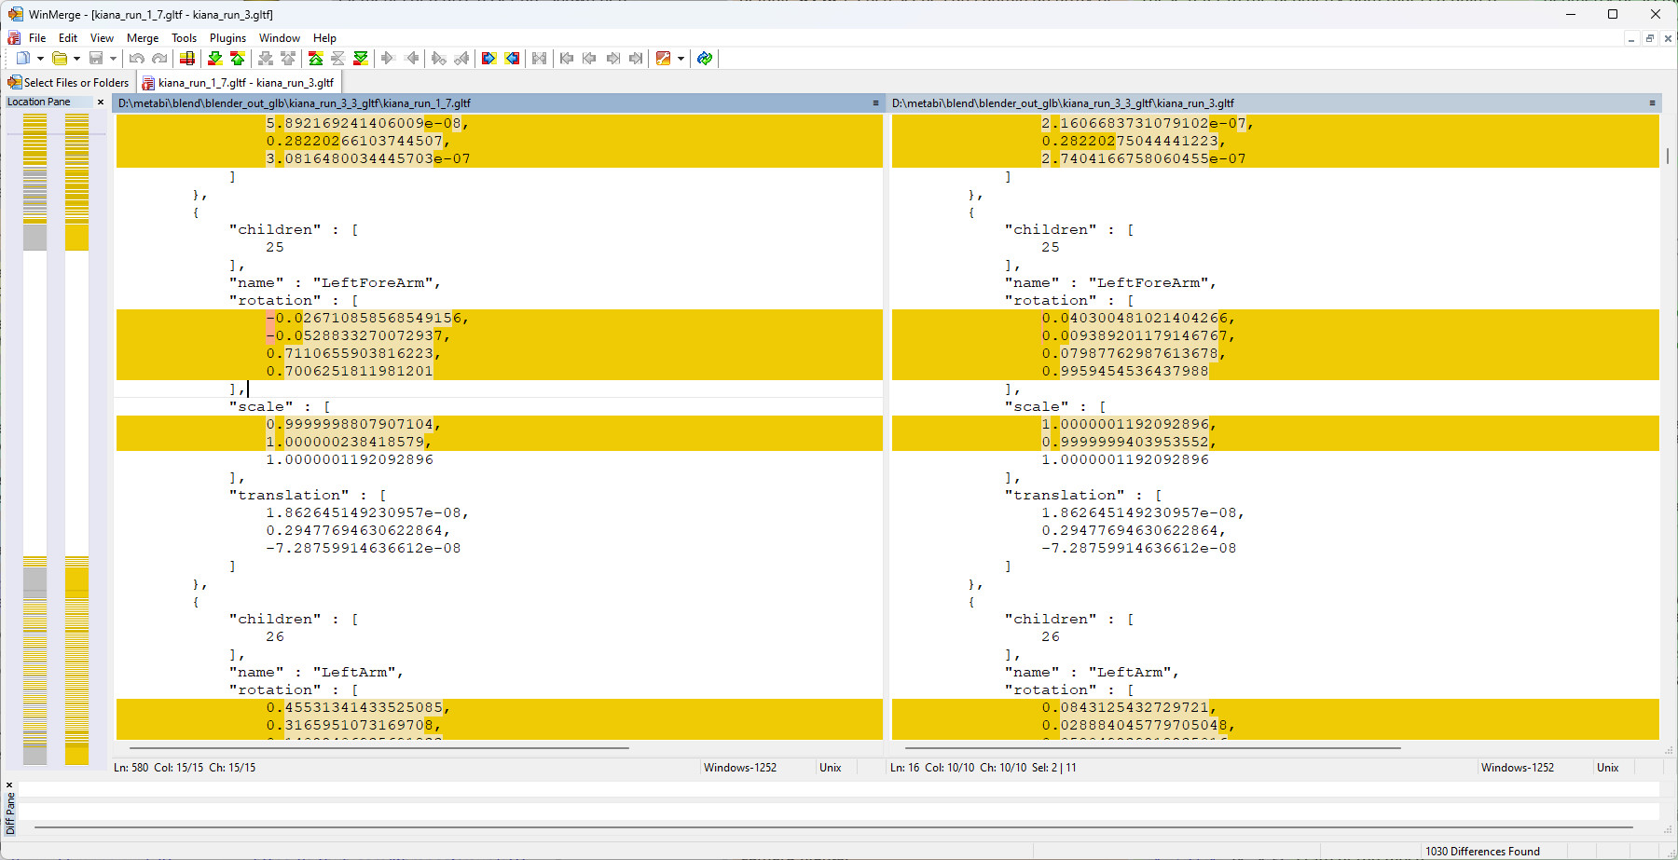Image resolution: width=1678 pixels, height=860 pixels.
Task: Go to the current difference
Action: point(338,59)
